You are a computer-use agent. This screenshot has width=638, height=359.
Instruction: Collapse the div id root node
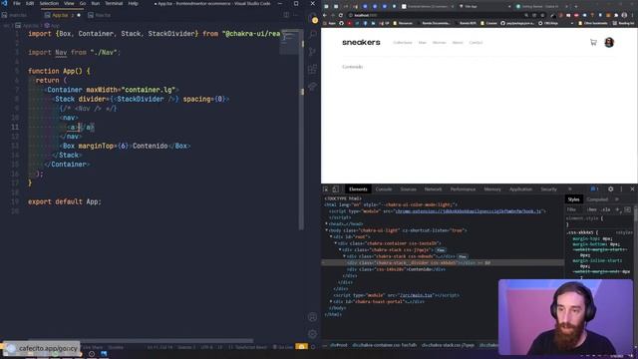[331, 237]
